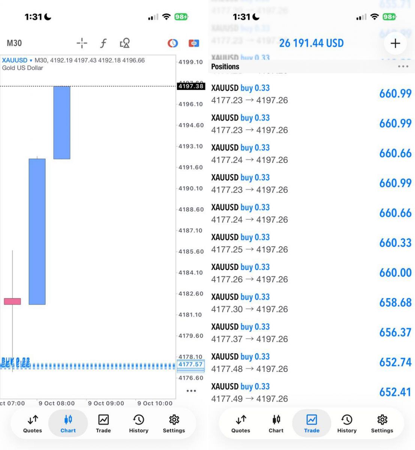Tap the 656.37 profit value
The width and height of the screenshot is (415, 450).
(x=395, y=332)
